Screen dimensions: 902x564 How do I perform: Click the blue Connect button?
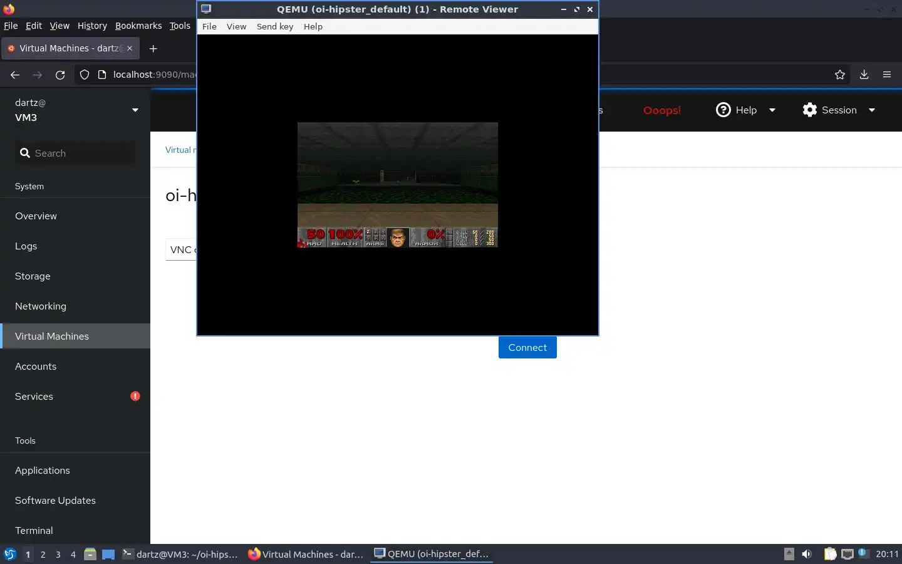tap(527, 347)
